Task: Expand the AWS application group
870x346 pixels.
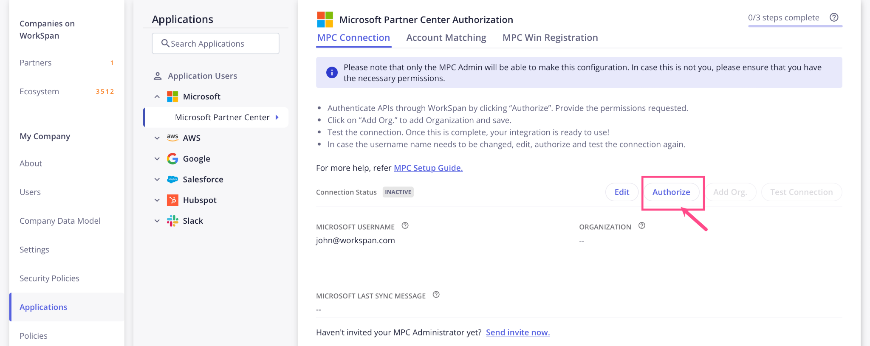Action: [x=157, y=138]
